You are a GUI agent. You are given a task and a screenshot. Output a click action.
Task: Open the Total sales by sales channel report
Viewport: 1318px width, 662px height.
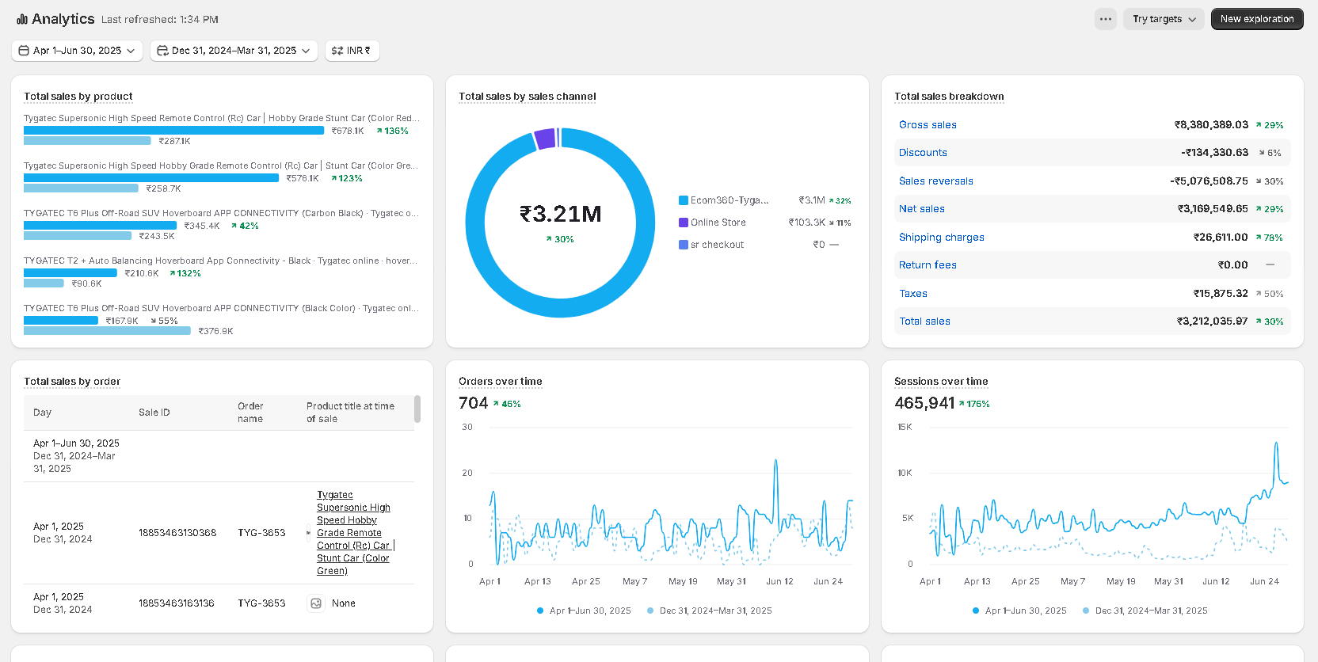[x=528, y=97]
